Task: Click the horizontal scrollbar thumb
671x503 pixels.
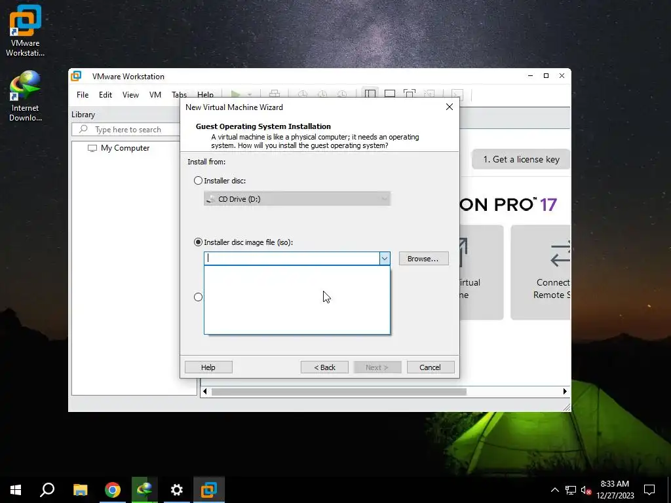Action: (339, 392)
